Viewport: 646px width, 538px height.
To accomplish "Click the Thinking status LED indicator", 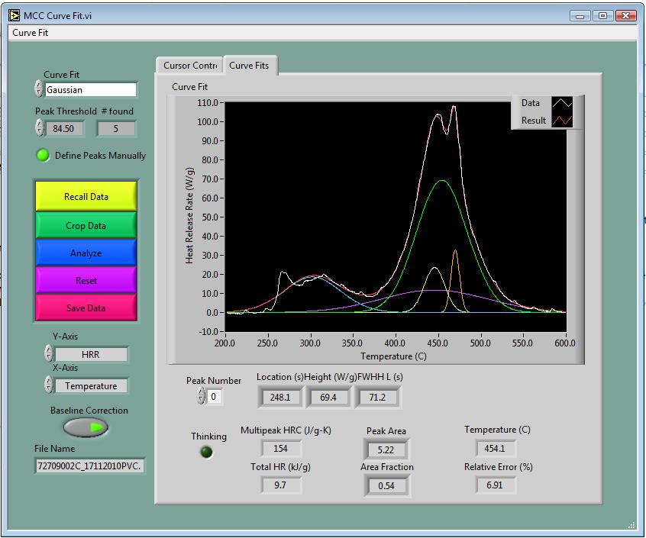I will tap(205, 452).
